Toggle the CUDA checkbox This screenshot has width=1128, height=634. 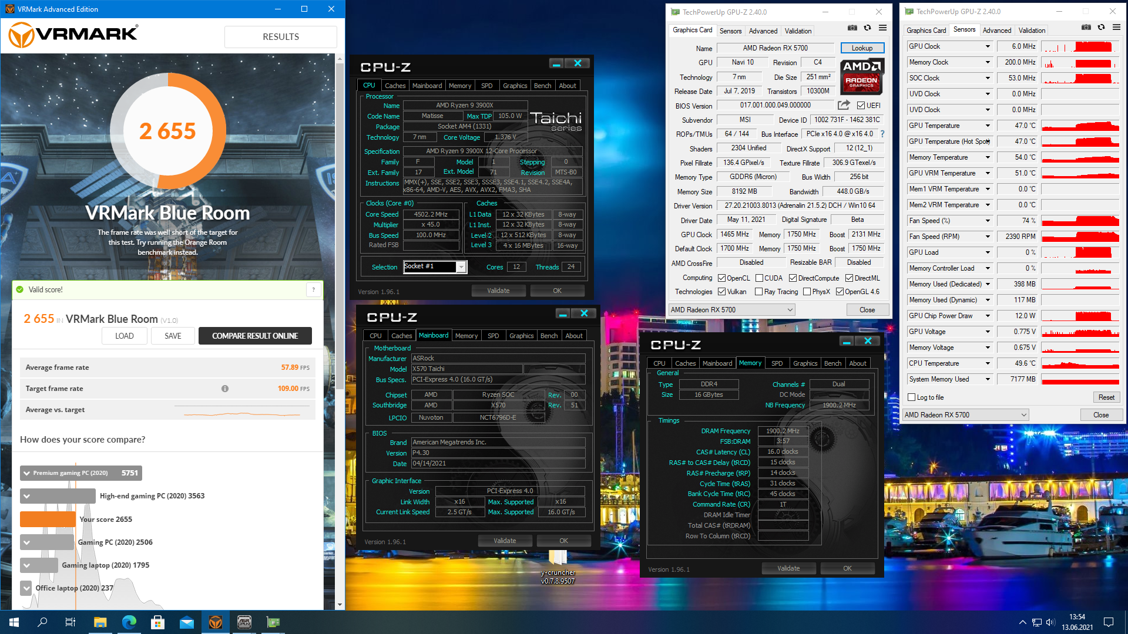(759, 278)
